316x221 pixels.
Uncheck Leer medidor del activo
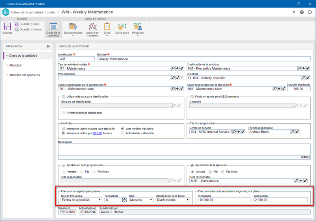point(122,129)
